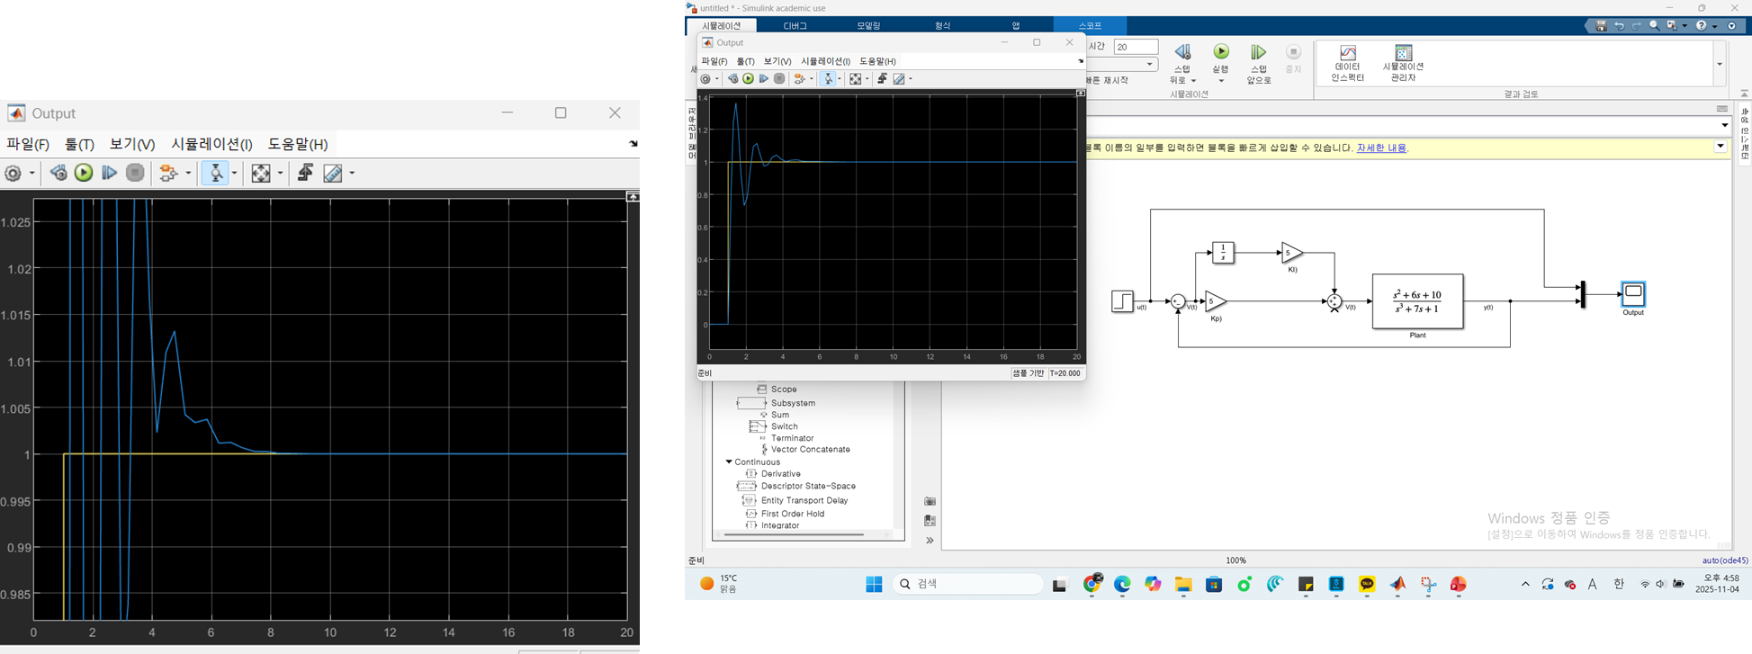1752x654 pixels.
Task: Click Help question mark icon in Simulink
Action: click(1701, 26)
